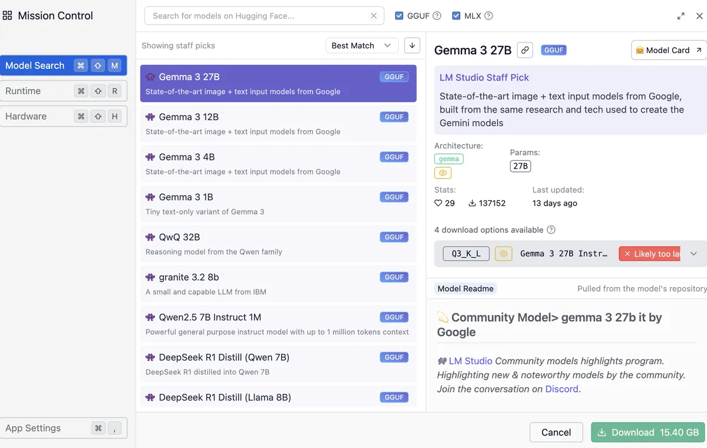Open the Hardware section in sidebar

click(x=63, y=116)
